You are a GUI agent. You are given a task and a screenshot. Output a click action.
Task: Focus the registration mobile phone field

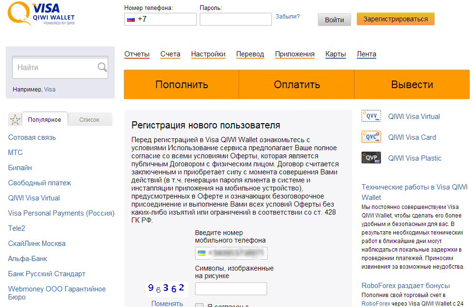click(x=231, y=253)
